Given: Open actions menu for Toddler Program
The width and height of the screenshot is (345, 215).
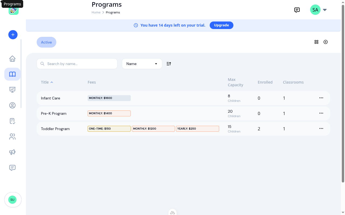Looking at the screenshot, I should click(321, 128).
